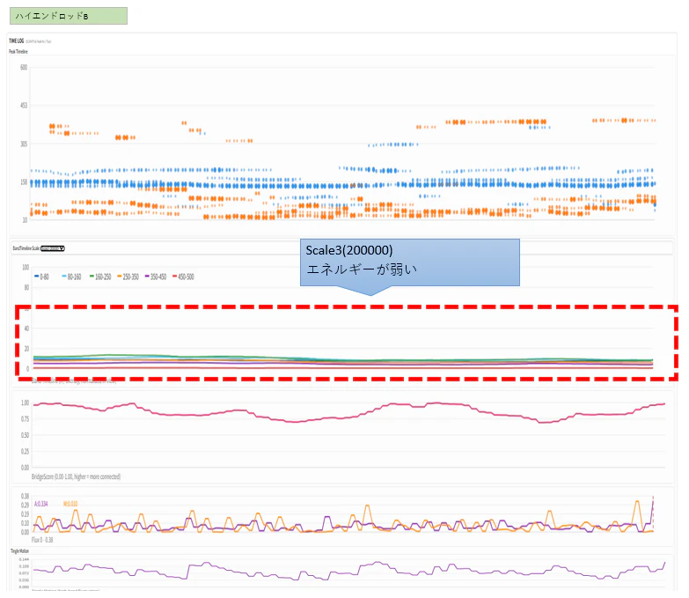Click the 100 axis label on BandTimeline chart
The image size is (689, 598).
click(26, 268)
